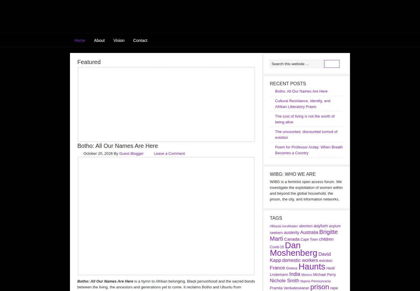Viewport: 420px width, 291px height.
Task: Select the Pennsylvania tag
Action: (321, 281)
